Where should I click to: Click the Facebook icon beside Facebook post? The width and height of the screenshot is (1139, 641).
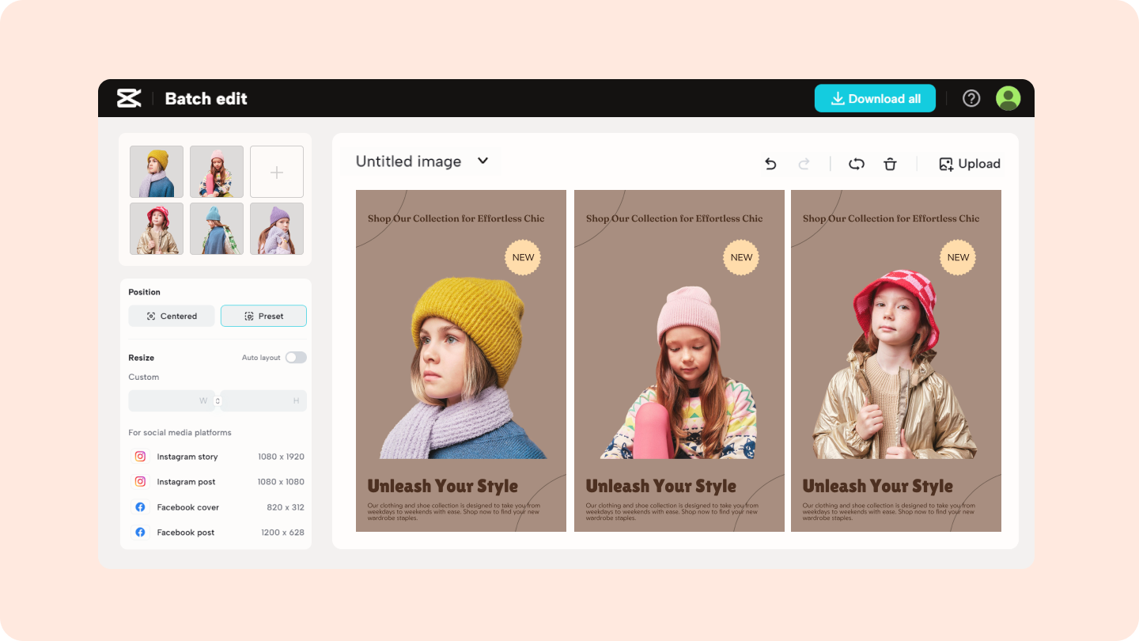pos(140,533)
